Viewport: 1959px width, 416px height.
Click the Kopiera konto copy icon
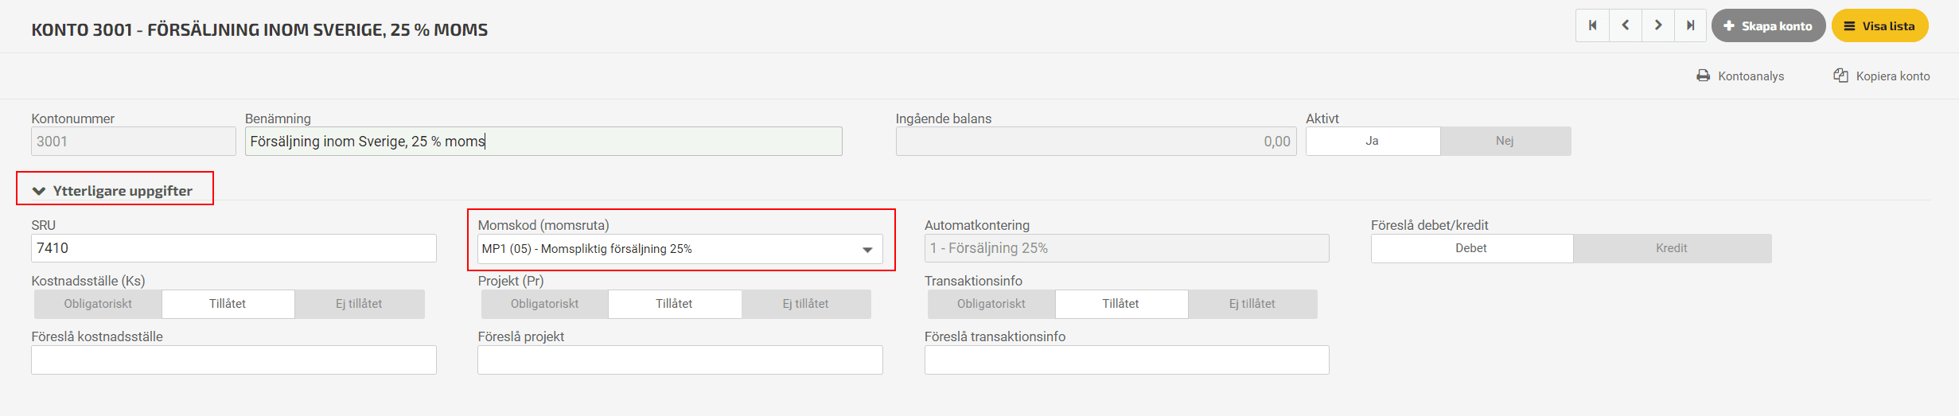tap(1840, 76)
